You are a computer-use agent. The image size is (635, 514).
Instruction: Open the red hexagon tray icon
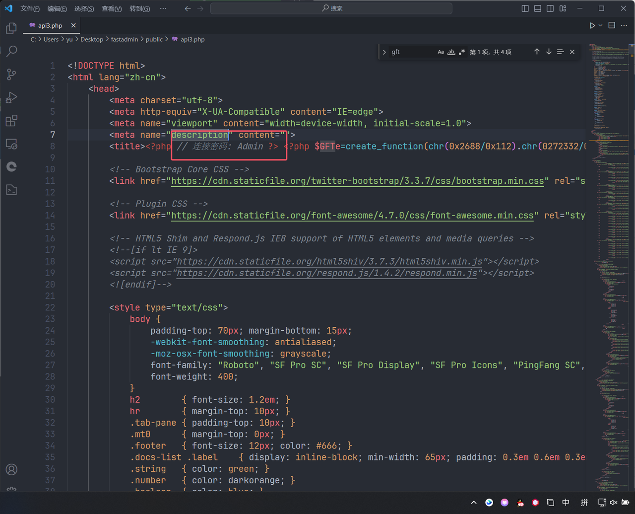pyautogui.click(x=535, y=503)
